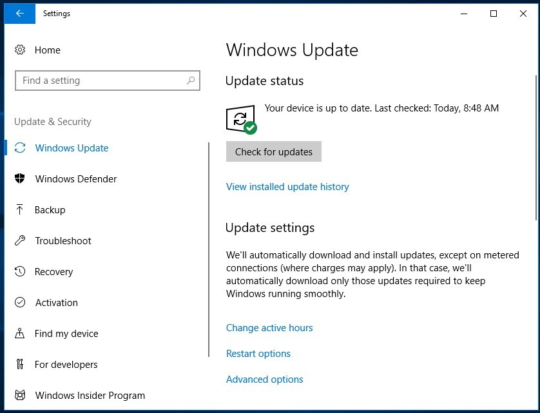Open View installed update history link
540x413 pixels.
(287, 187)
